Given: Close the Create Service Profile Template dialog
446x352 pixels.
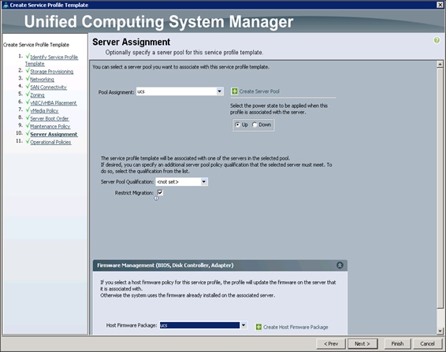Looking at the screenshot, I should [440, 5].
